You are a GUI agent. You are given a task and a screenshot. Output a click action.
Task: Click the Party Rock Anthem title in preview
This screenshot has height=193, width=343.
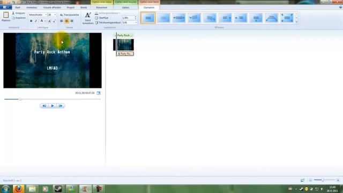pos(52,52)
